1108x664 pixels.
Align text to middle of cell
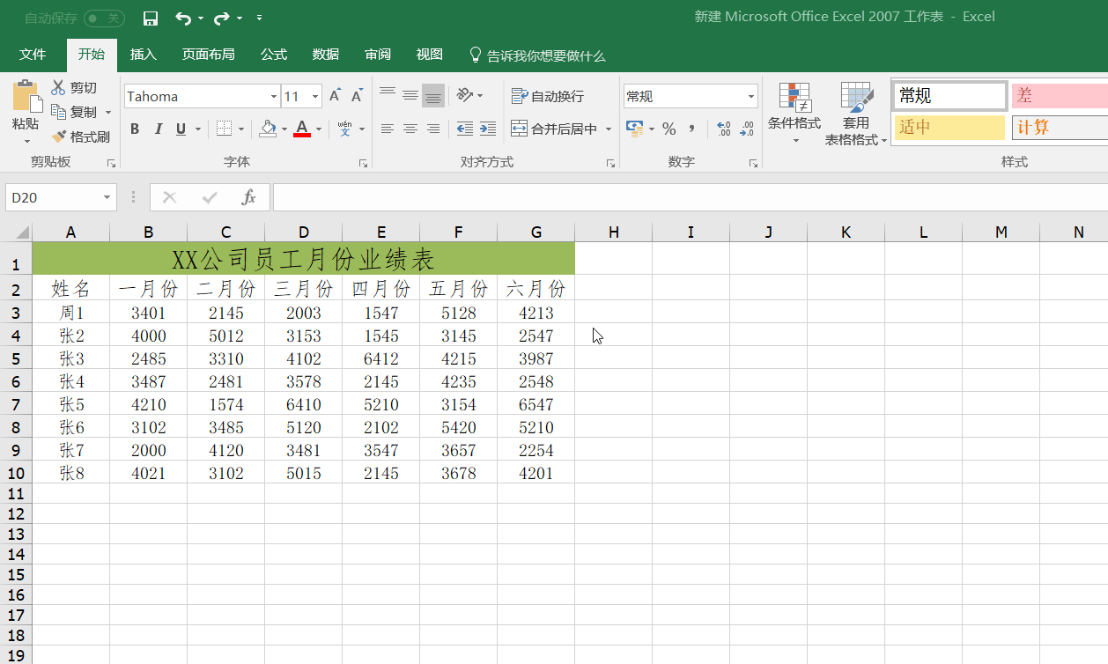click(x=410, y=95)
